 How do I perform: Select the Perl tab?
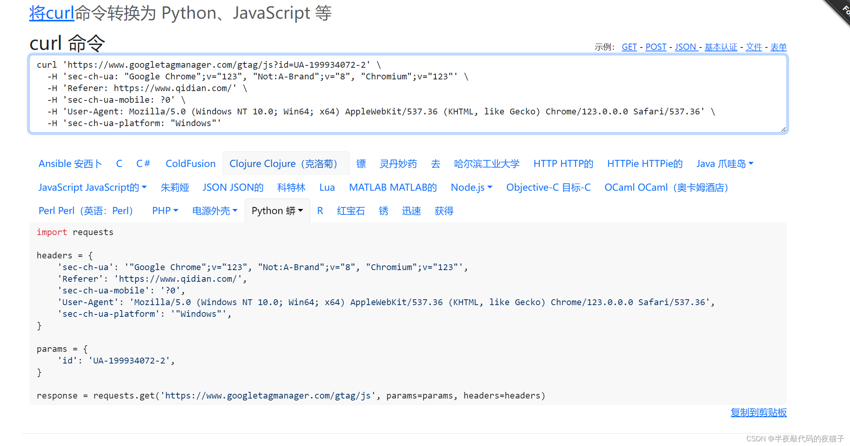(x=88, y=211)
